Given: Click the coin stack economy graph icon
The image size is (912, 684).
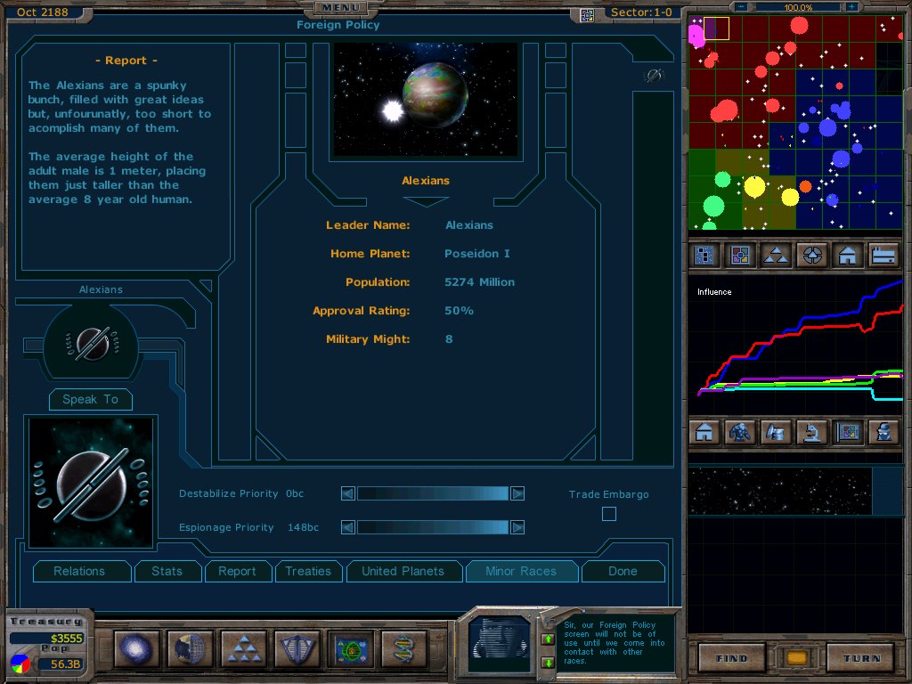Looking at the screenshot, I should [777, 433].
